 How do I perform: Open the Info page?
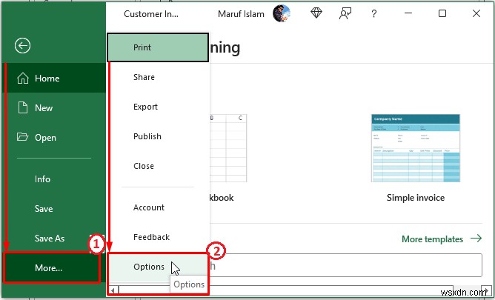point(54,179)
